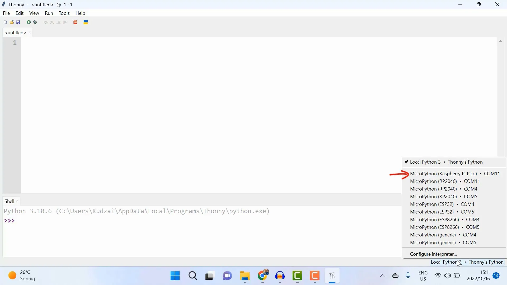Choose MicroPython (RP2040) COM4
The height and width of the screenshot is (285, 507).
454,189
